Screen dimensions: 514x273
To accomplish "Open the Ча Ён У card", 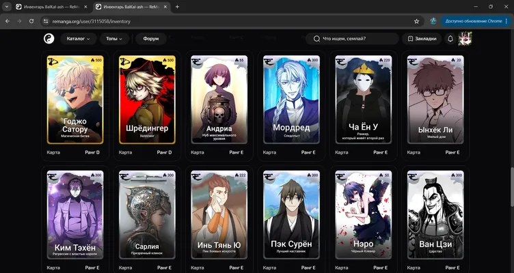I will [364, 100].
